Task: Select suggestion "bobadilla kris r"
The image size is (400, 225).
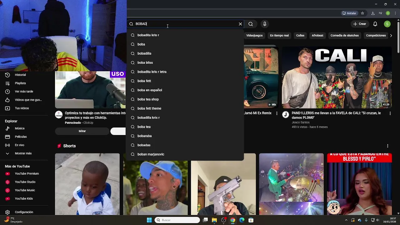Action: point(185,117)
